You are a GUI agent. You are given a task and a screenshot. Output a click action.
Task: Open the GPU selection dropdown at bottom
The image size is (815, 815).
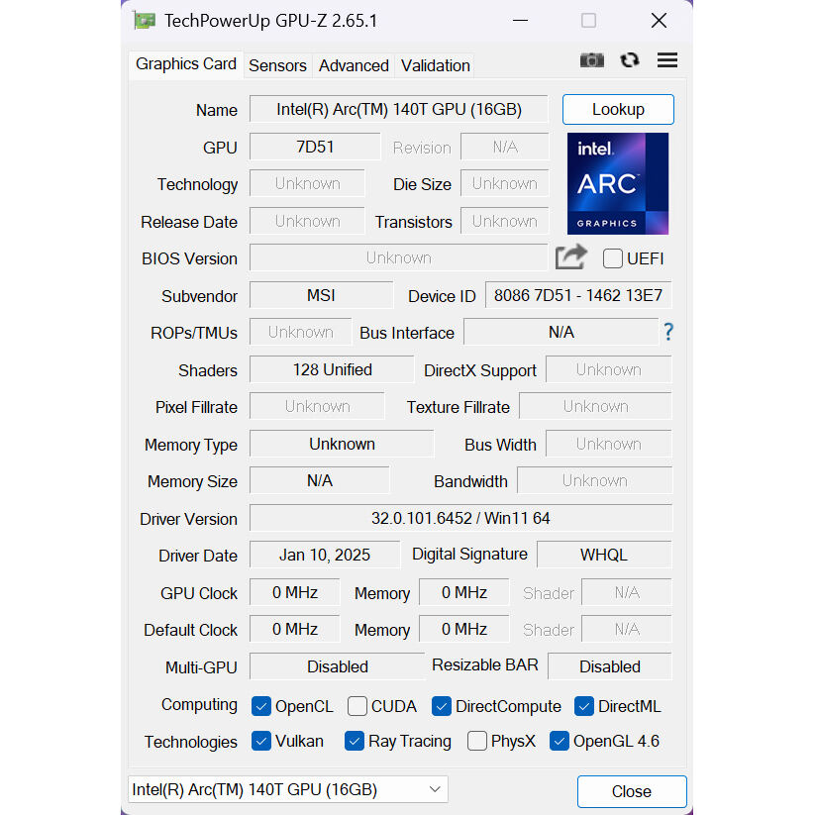coord(288,789)
